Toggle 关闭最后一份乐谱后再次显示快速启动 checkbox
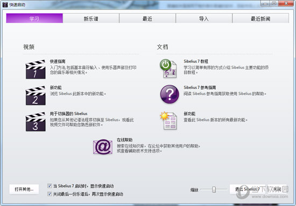Viewport: 296px width, 206px height. coord(50,194)
